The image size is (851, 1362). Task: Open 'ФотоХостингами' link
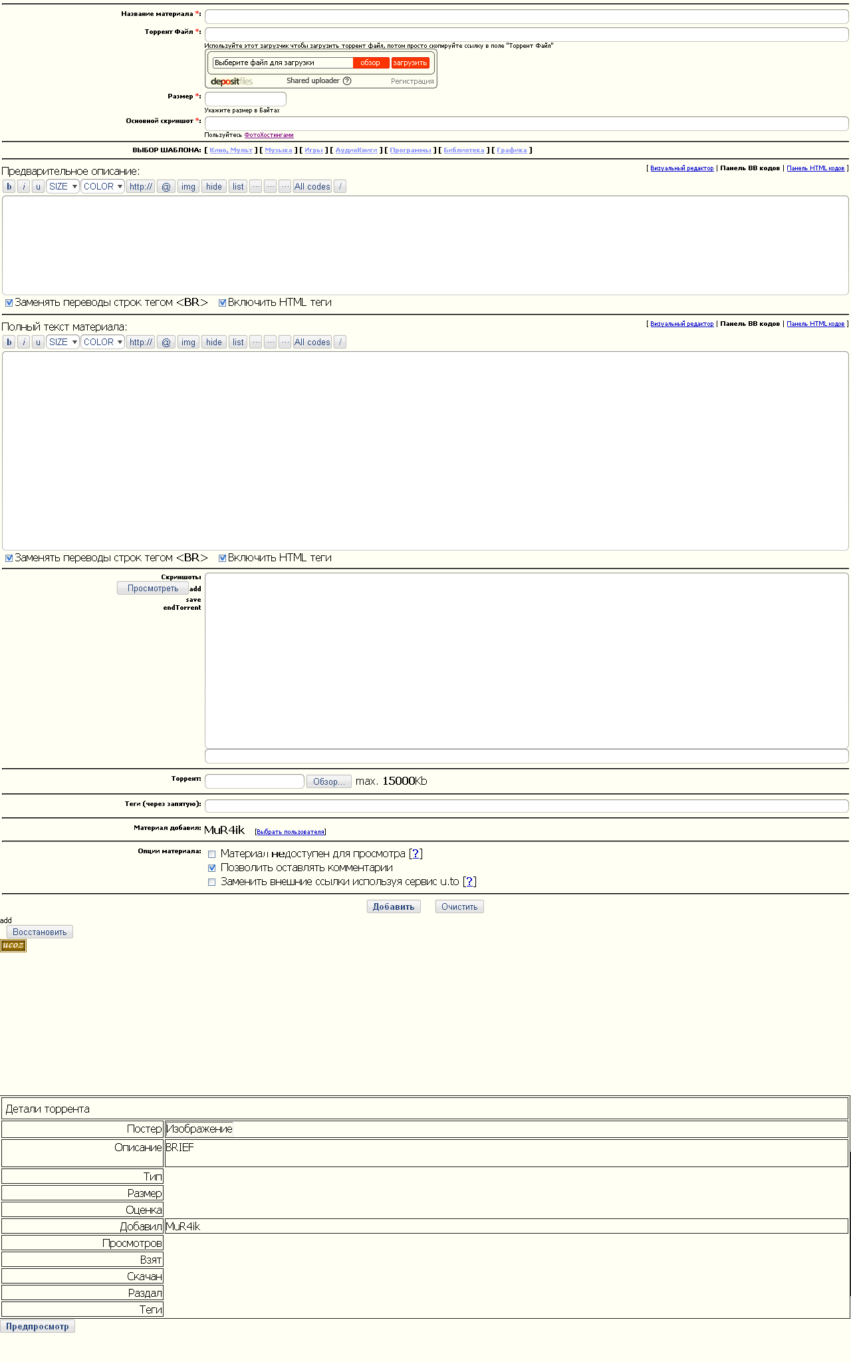(x=269, y=135)
